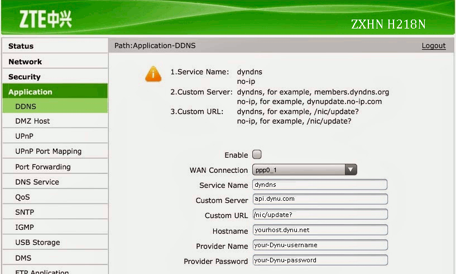The height and width of the screenshot is (274, 456).
Task: Open IGMP settings page
Action: pos(55,227)
